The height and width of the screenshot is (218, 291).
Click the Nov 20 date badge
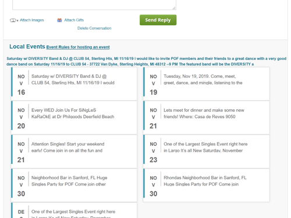click(x=21, y=118)
